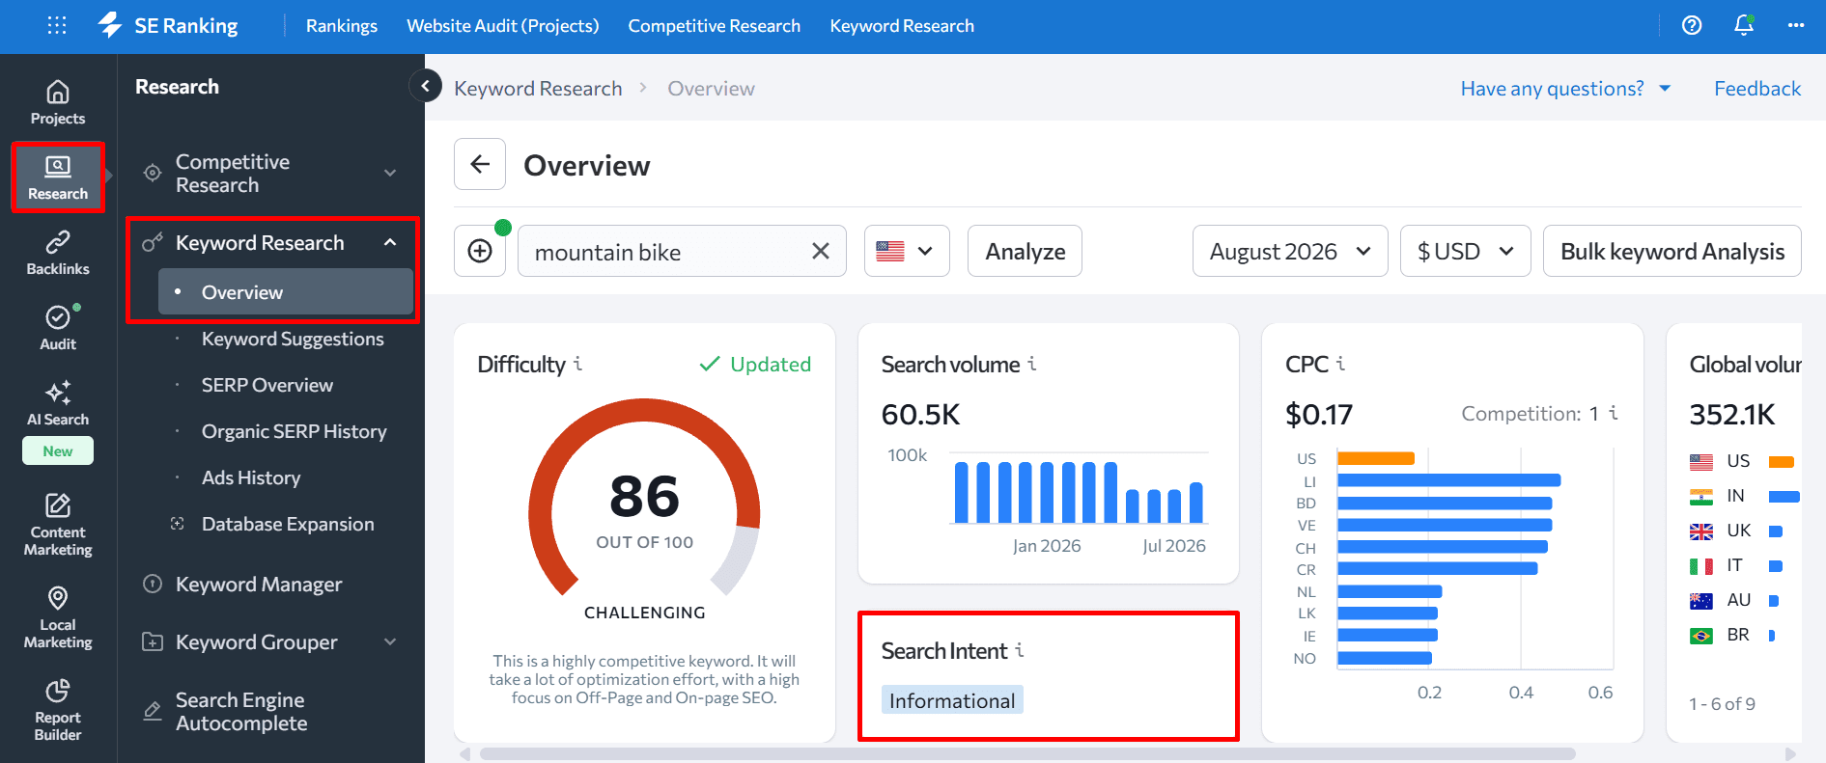The width and height of the screenshot is (1826, 763).
Task: Click the add keyword plus icon
Action: 480,251
